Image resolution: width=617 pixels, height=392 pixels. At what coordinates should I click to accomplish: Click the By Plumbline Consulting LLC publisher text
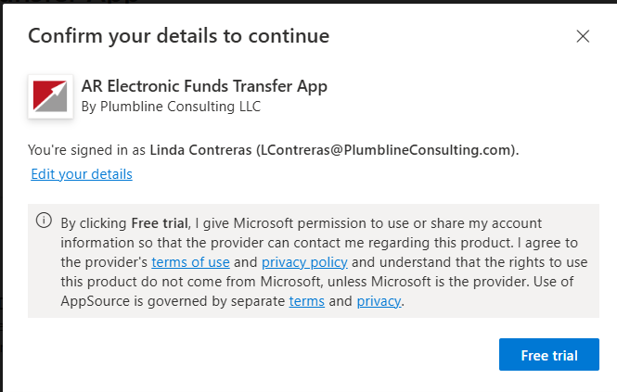click(x=171, y=107)
